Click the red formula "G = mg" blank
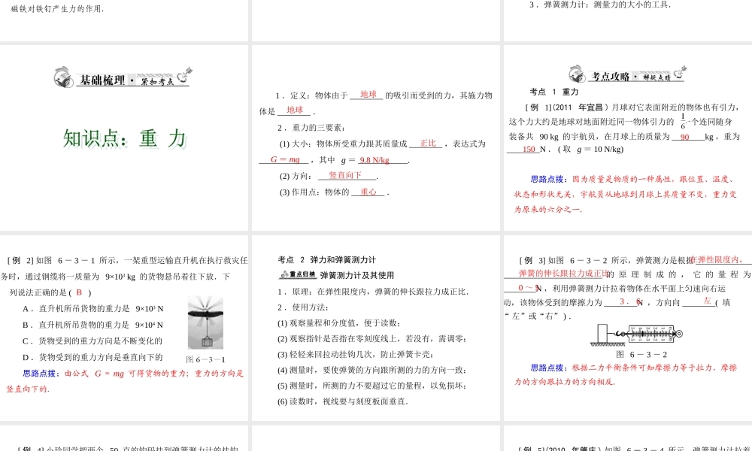Image resolution: width=752 pixels, height=451 pixels. [x=285, y=159]
